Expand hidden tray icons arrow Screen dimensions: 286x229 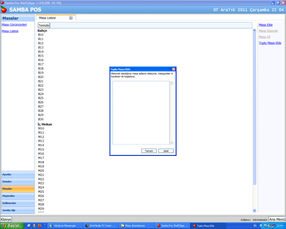pos(261,226)
